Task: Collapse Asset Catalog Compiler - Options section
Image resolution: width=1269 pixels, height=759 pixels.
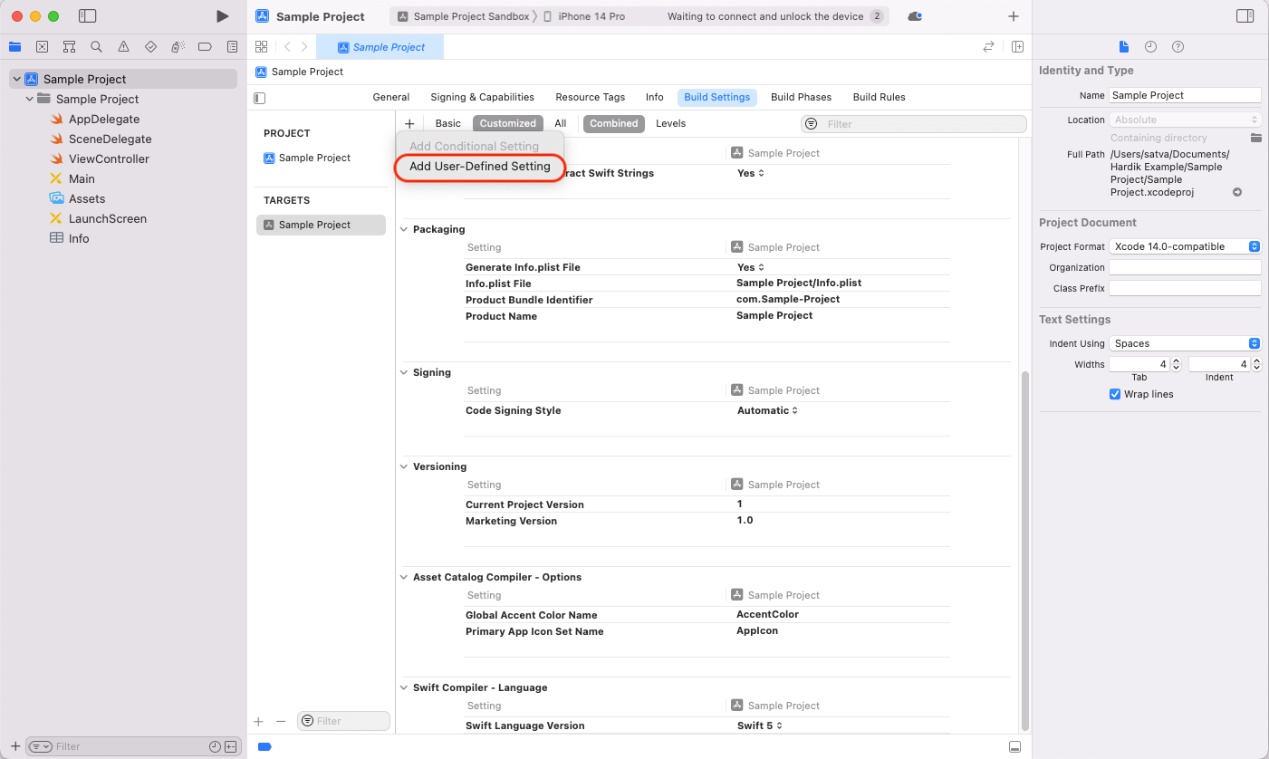Action: point(405,577)
